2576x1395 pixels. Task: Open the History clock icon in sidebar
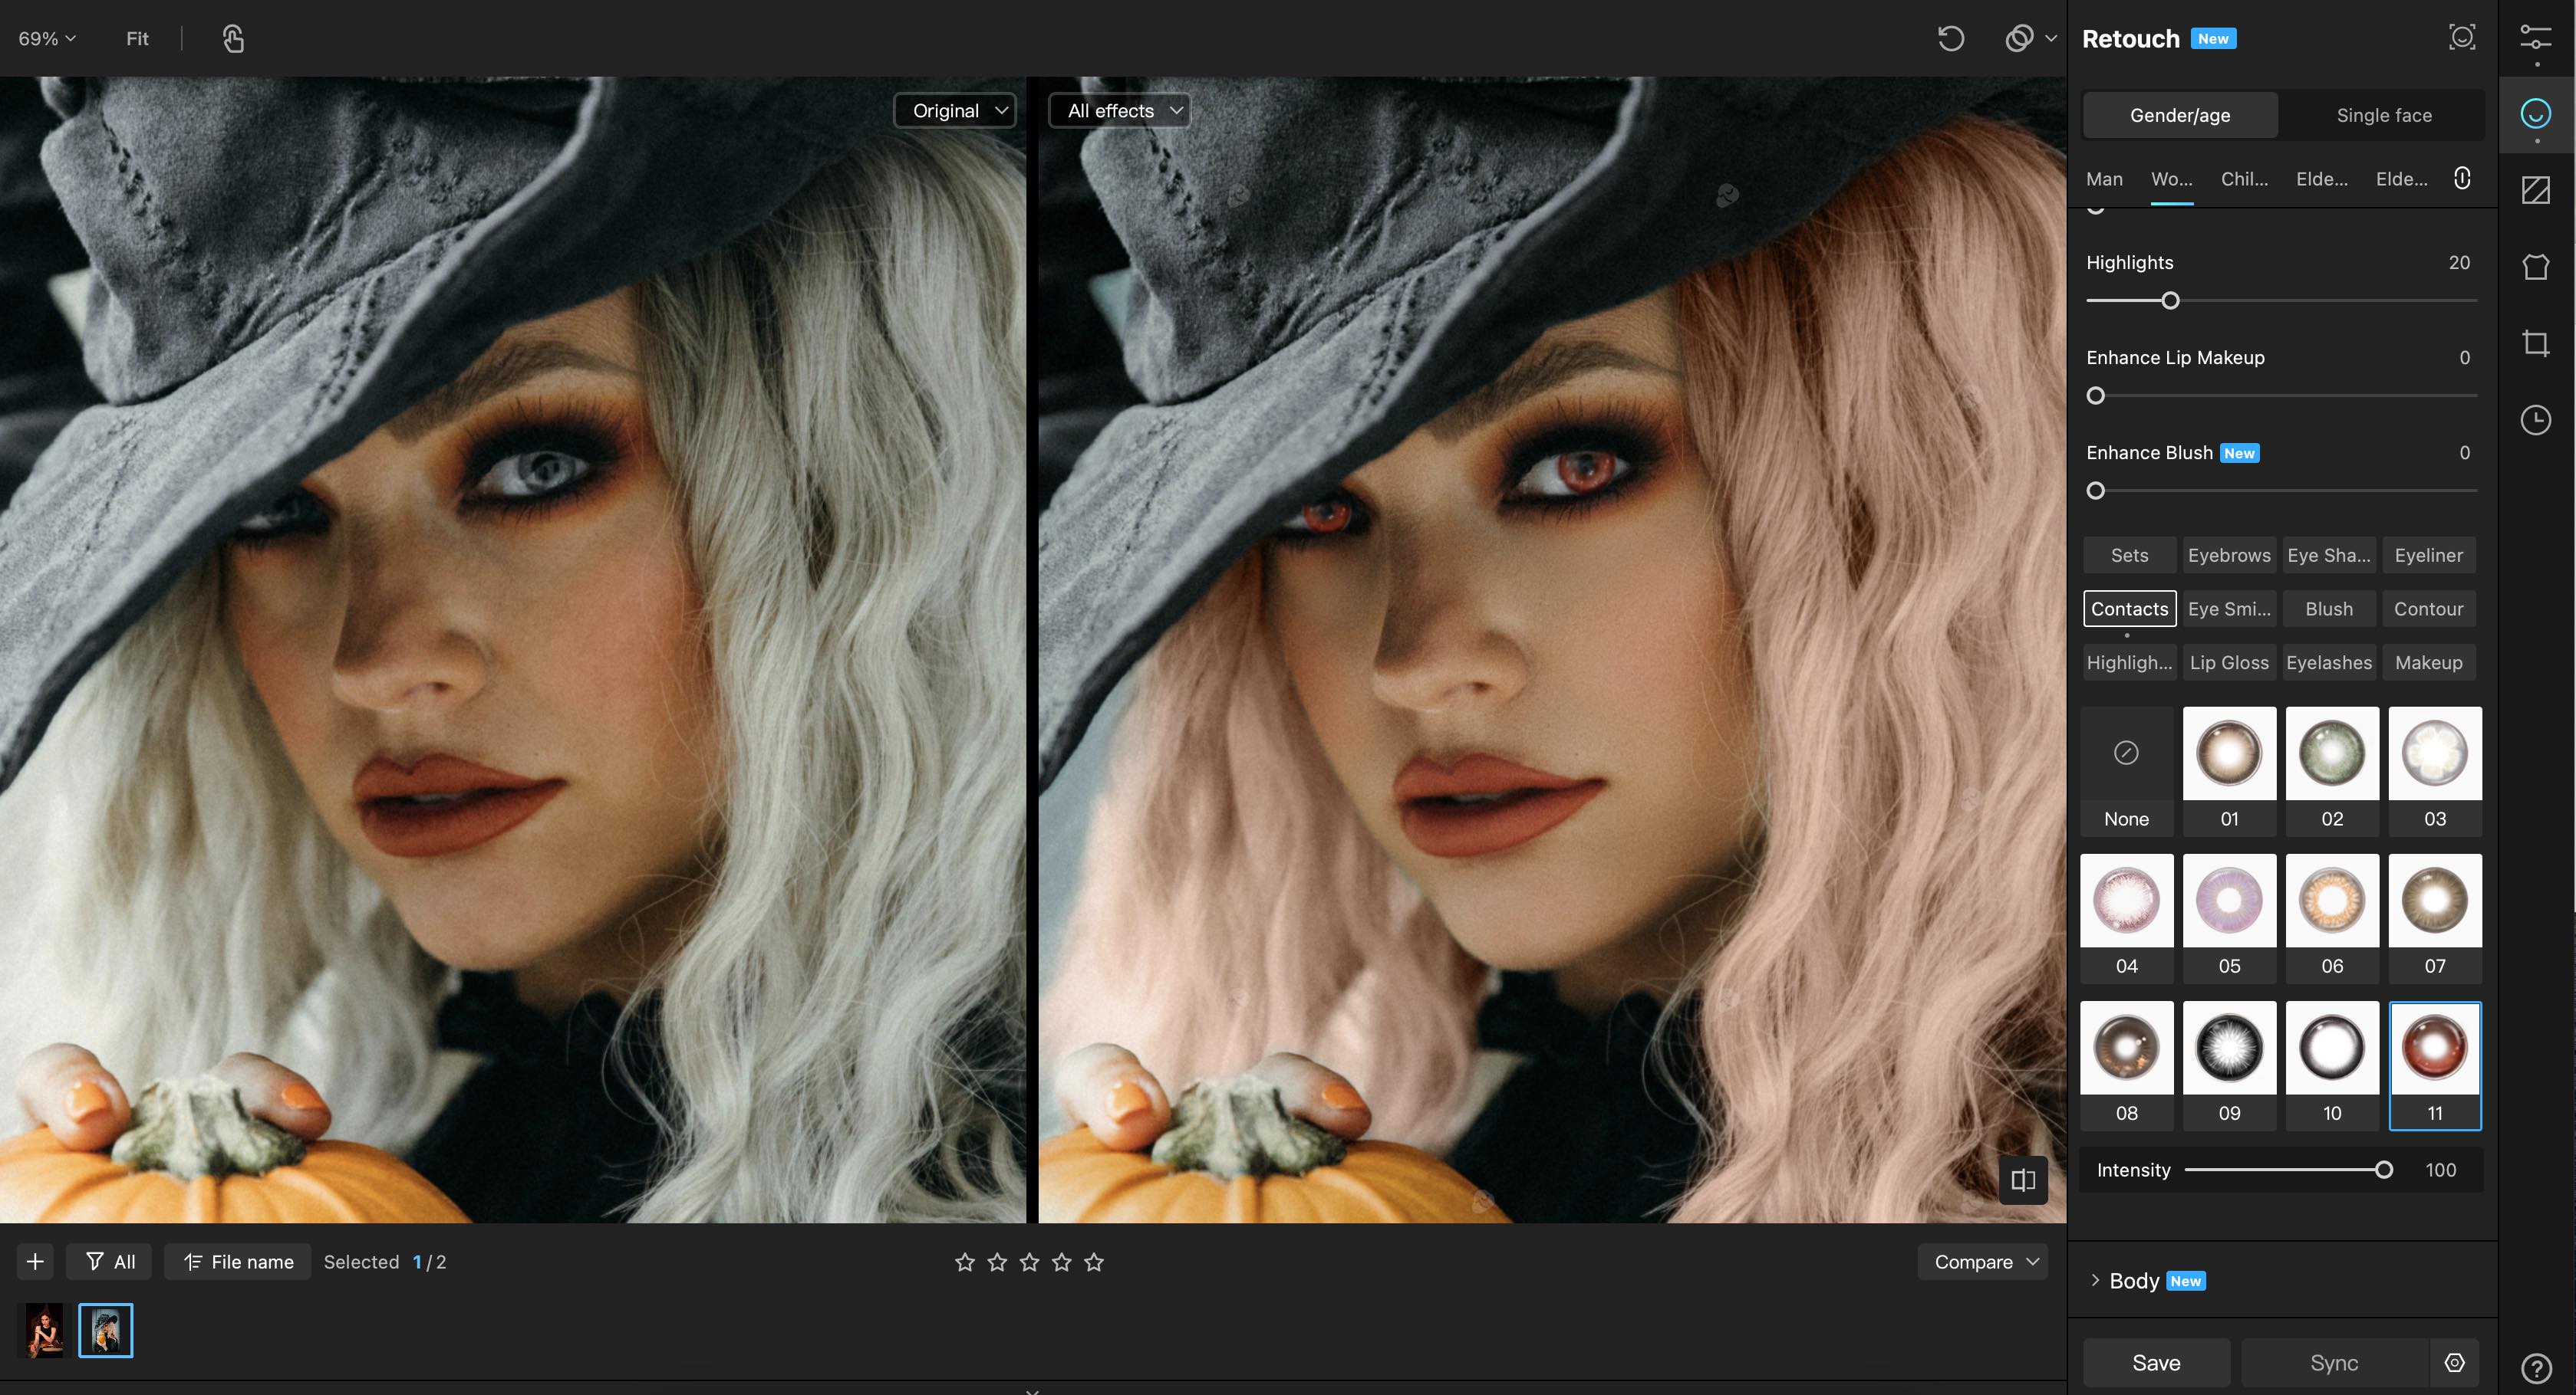click(x=2535, y=420)
